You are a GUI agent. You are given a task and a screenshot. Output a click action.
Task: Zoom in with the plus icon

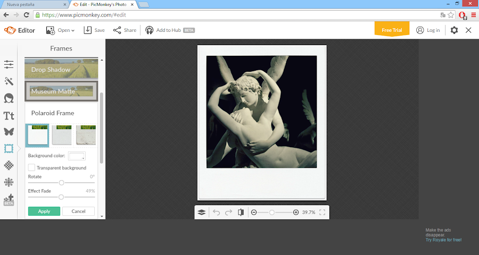tap(296, 212)
